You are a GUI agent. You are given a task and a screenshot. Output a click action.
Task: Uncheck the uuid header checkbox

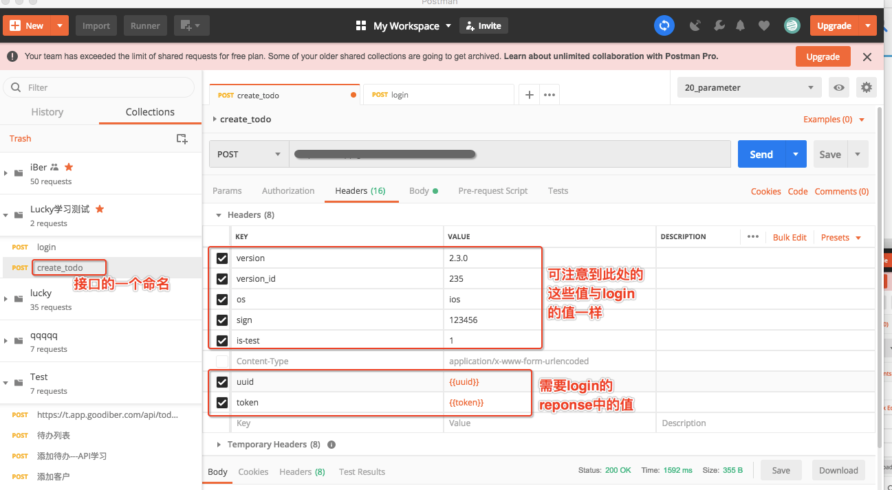tap(222, 382)
